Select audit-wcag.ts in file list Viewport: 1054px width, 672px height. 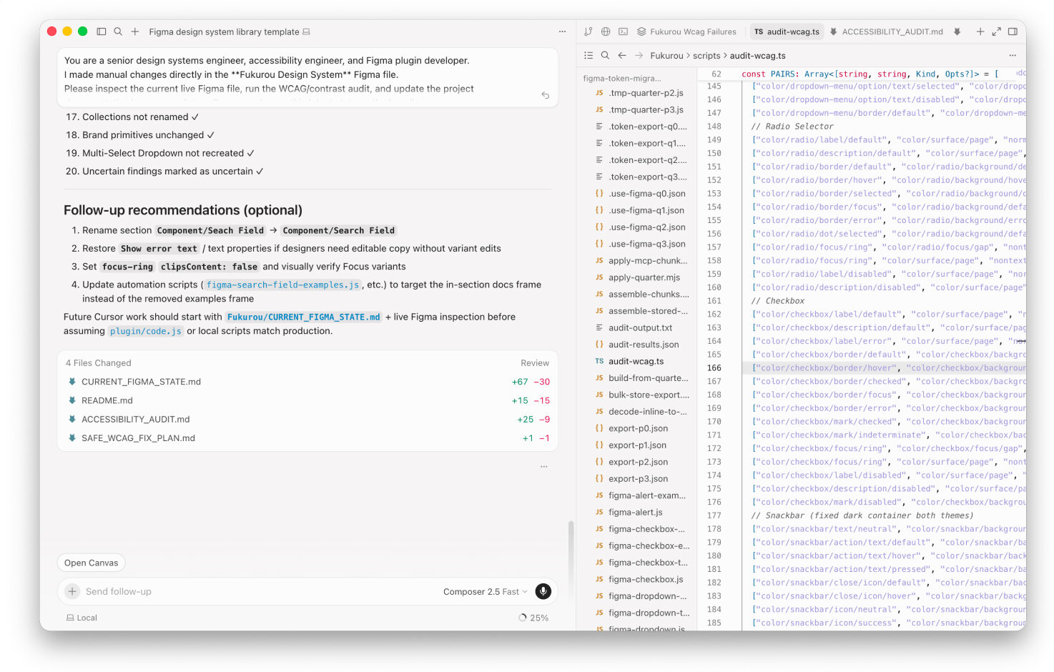coord(637,361)
